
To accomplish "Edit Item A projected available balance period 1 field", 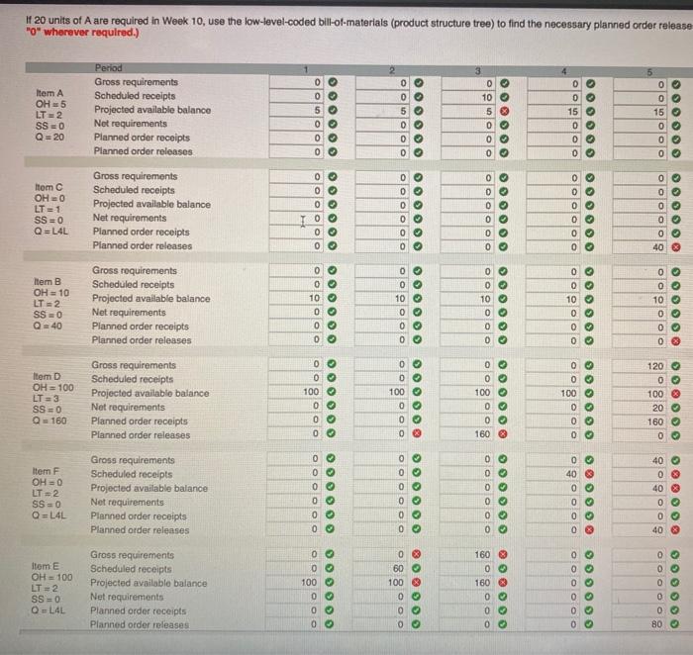I will click(296, 110).
